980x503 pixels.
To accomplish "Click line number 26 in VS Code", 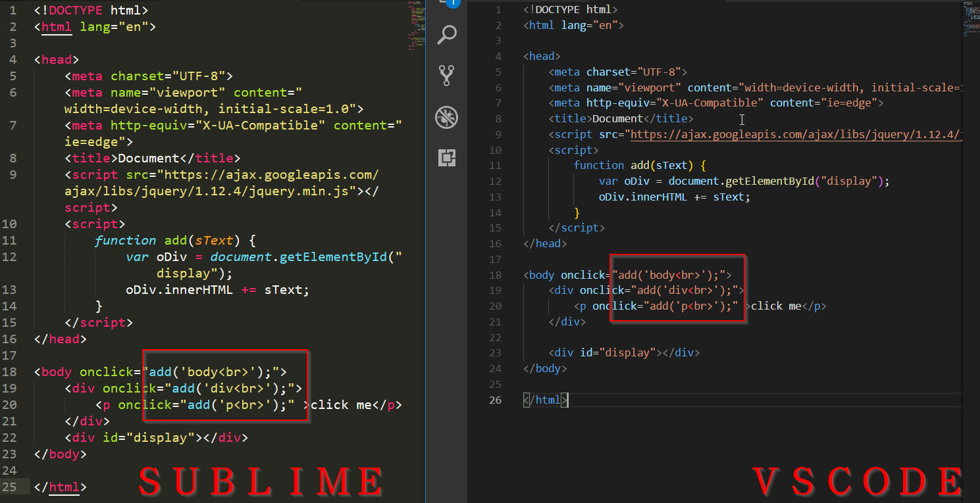I will [x=495, y=400].
